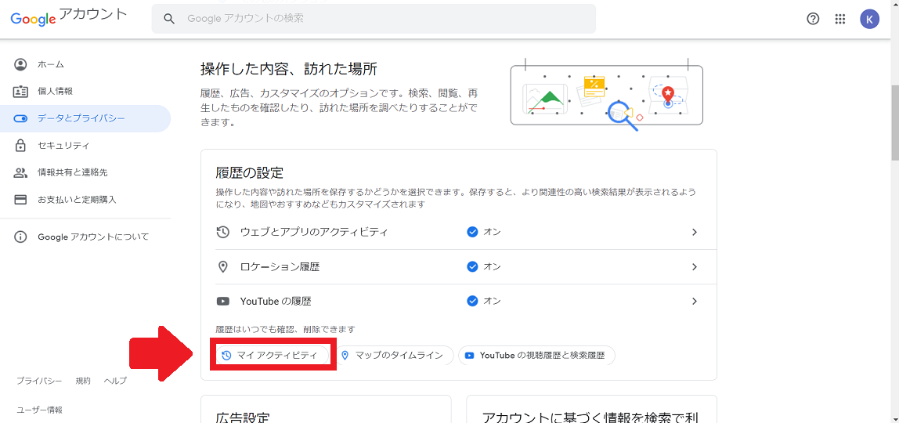This screenshot has height=423, width=899.
Task: Click the page vertical scrollbar thumb
Action: [x=894, y=123]
